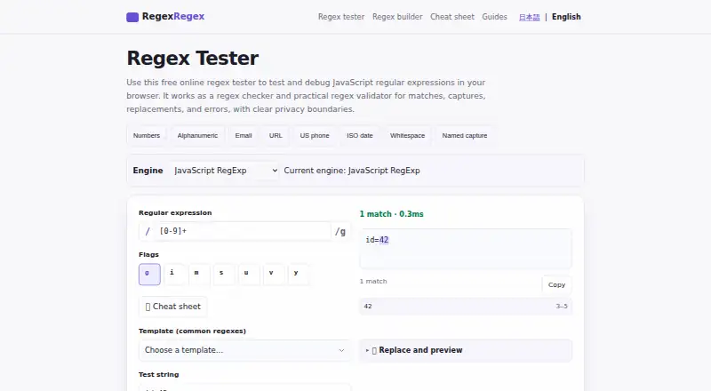Apply the Alphanumeric preset
The height and width of the screenshot is (391, 711).
(197, 136)
